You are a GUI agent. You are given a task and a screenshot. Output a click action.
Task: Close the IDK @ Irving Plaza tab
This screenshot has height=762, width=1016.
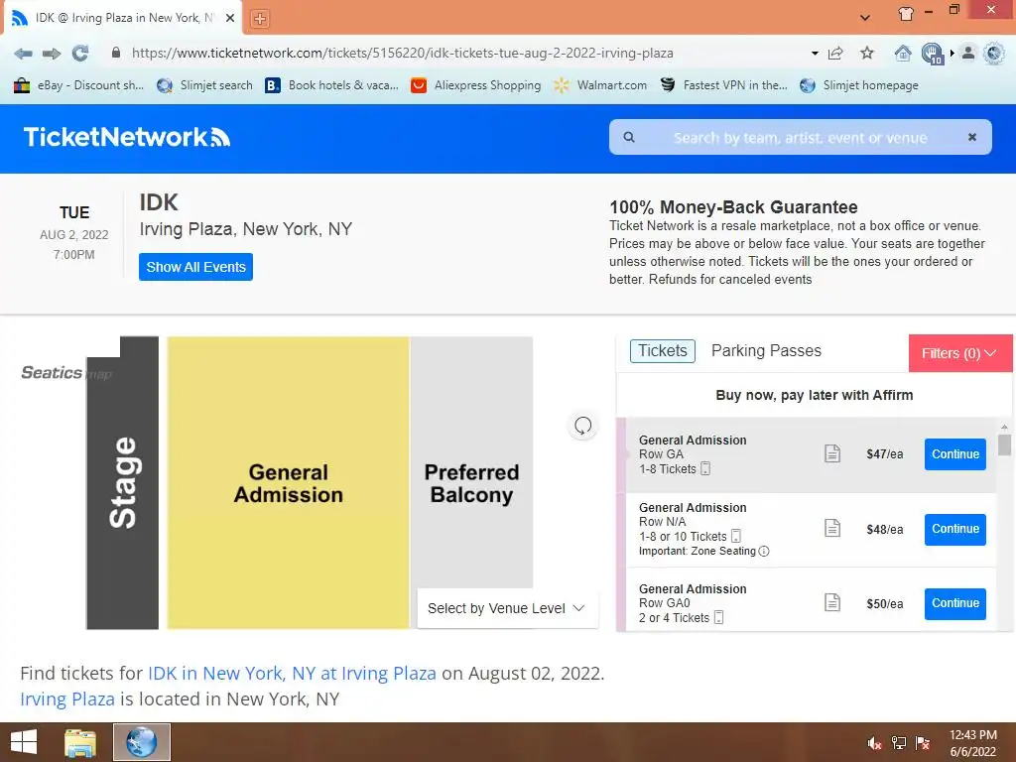[x=229, y=18]
